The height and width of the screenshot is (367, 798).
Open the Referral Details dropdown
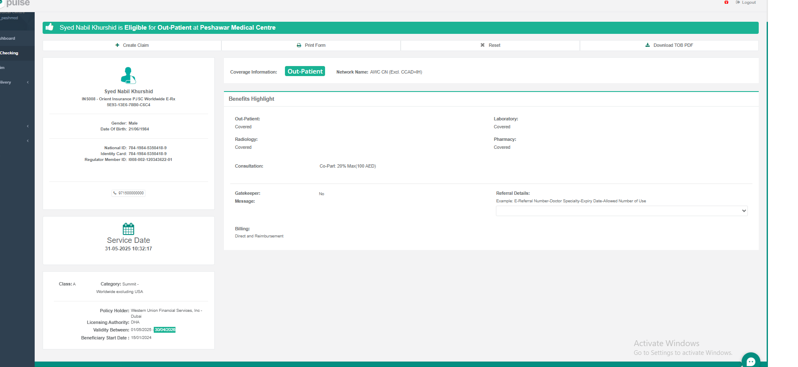coord(621,211)
